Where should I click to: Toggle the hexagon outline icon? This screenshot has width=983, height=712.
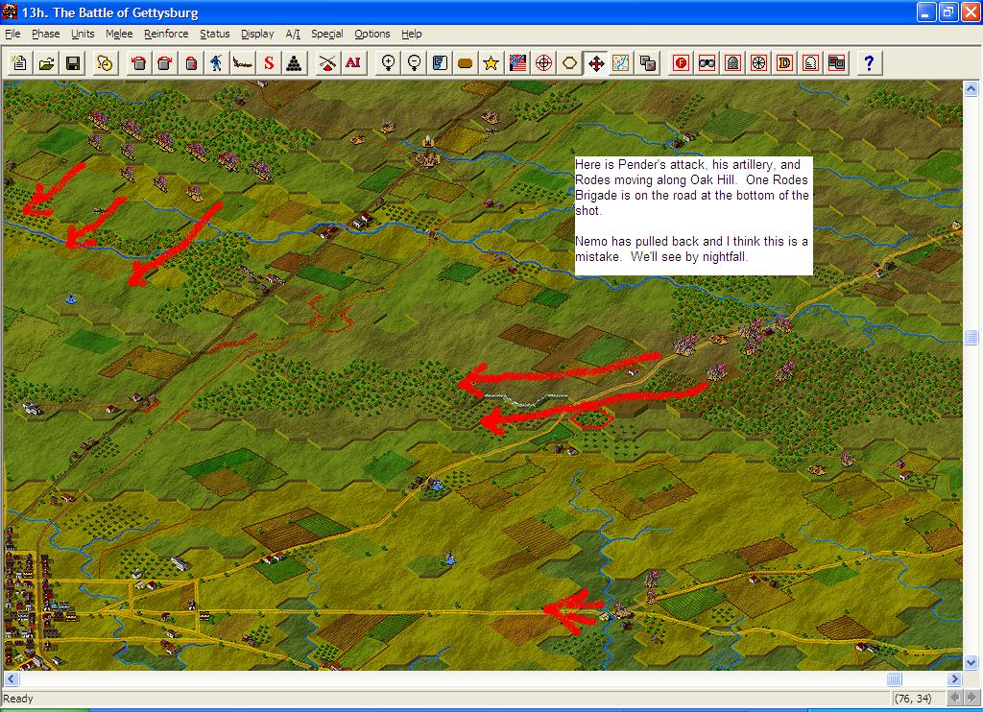tap(569, 62)
